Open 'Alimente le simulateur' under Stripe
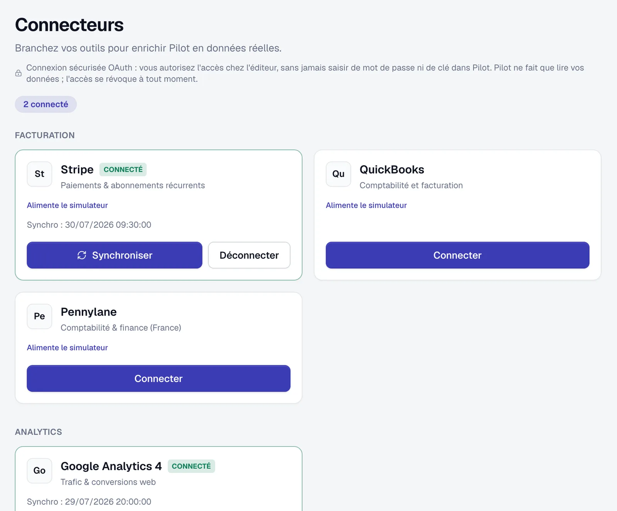This screenshot has width=617, height=511. click(x=67, y=205)
